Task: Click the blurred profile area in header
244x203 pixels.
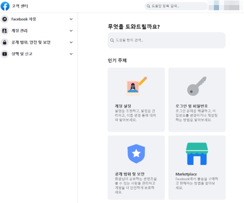Action: (x=224, y=5)
